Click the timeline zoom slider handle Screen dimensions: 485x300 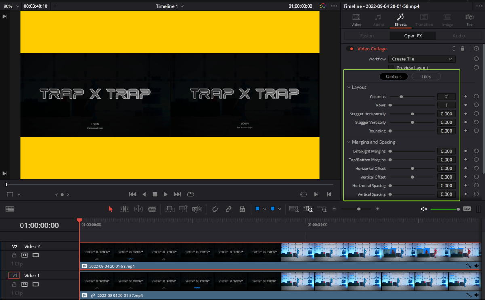point(358,209)
